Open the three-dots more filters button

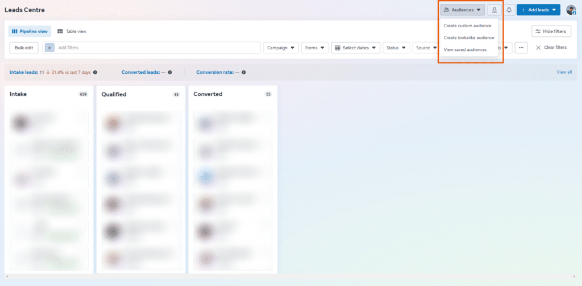pyautogui.click(x=521, y=48)
